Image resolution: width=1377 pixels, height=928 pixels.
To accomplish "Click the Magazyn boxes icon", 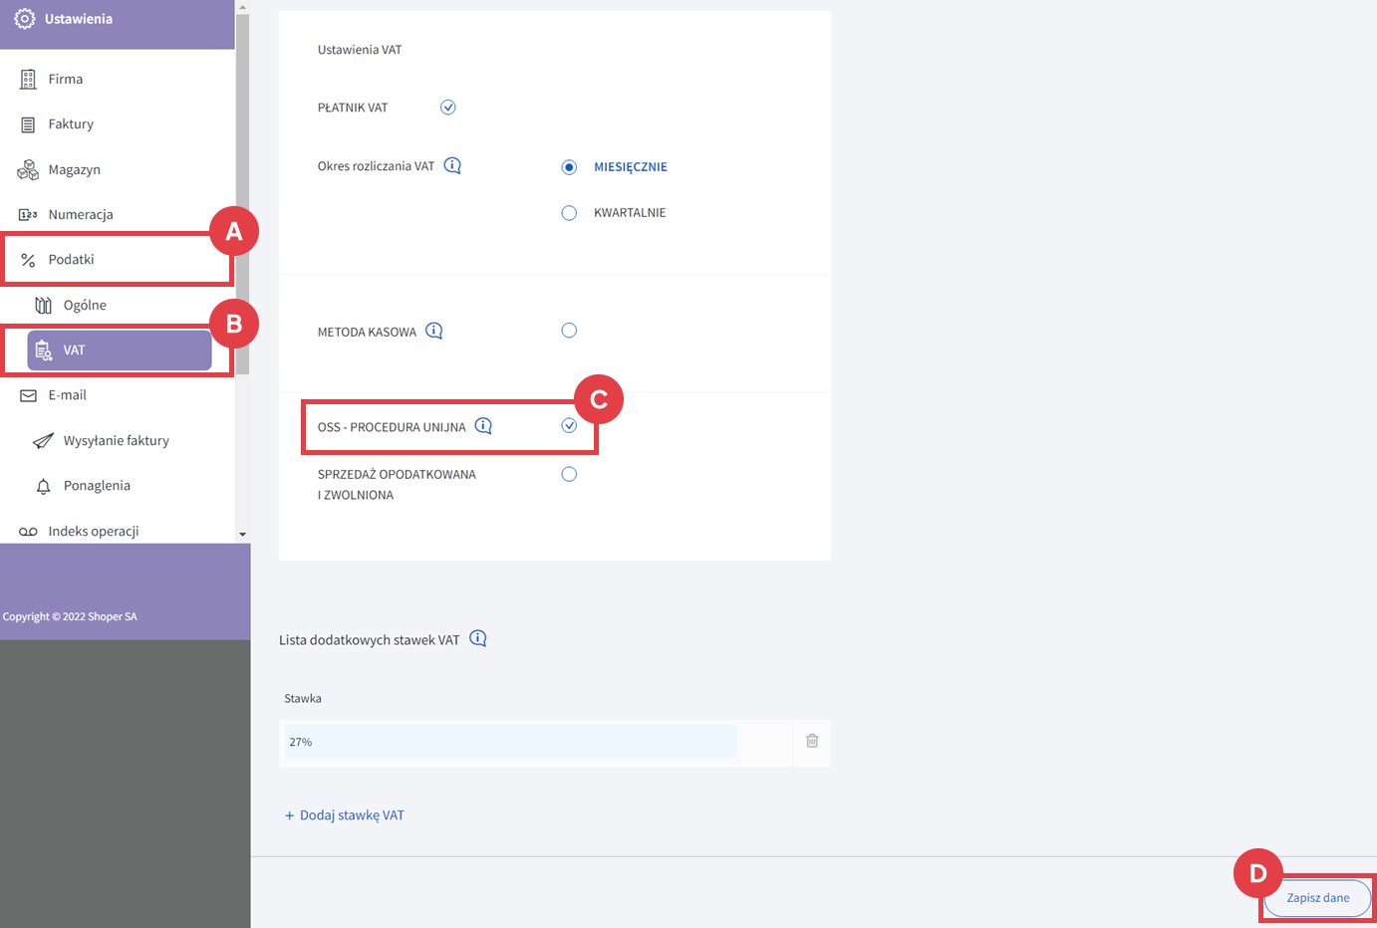I will point(28,170).
